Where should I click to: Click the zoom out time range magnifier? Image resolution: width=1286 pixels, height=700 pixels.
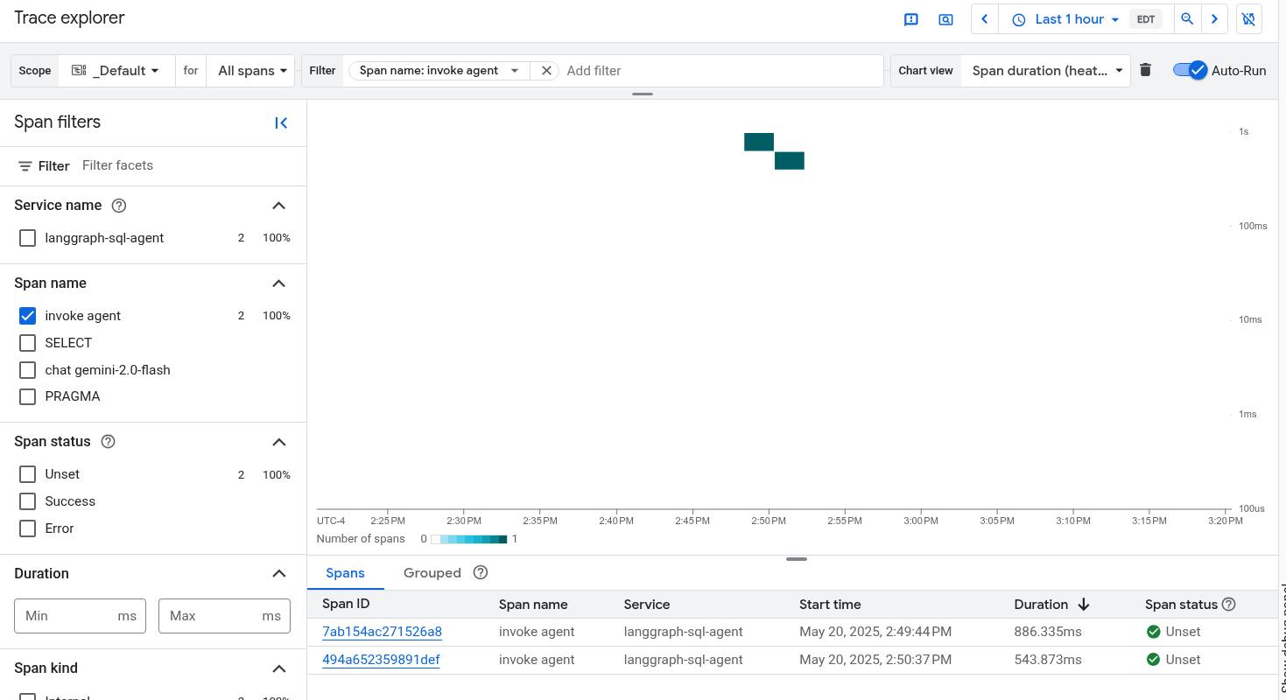(x=1187, y=19)
